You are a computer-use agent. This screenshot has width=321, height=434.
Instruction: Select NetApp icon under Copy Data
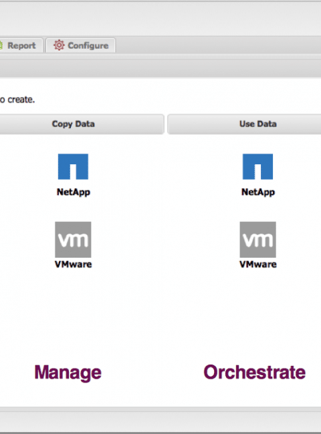tap(73, 167)
